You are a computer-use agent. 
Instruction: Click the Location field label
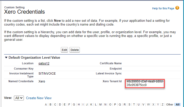28,63
